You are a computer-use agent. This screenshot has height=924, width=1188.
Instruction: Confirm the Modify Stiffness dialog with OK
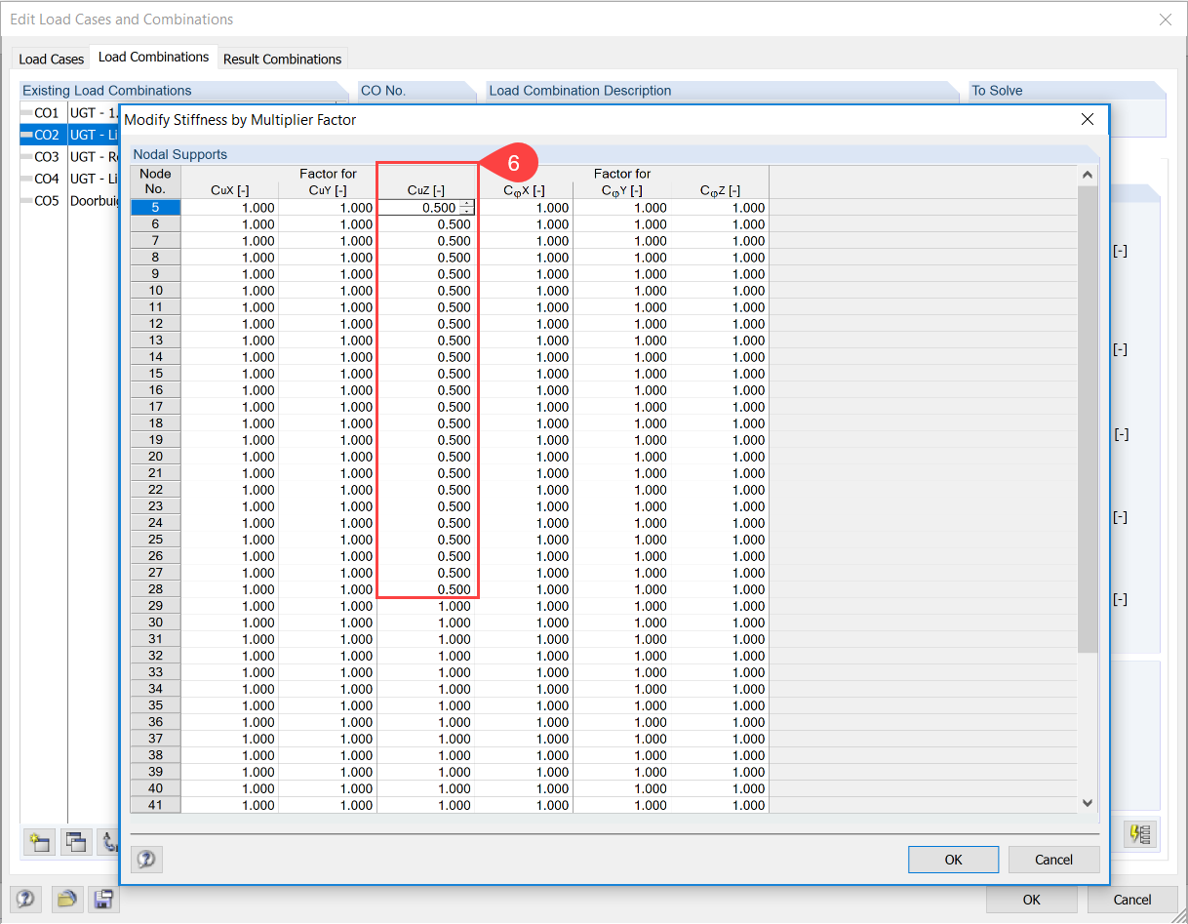[953, 860]
